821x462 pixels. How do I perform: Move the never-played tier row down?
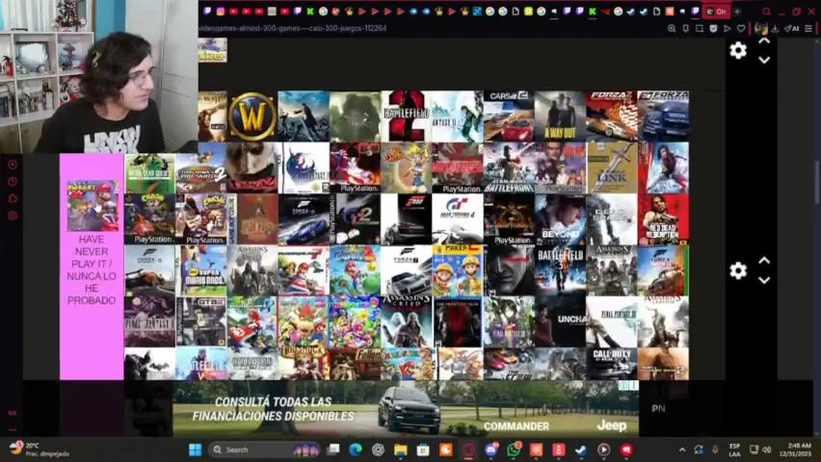(764, 280)
